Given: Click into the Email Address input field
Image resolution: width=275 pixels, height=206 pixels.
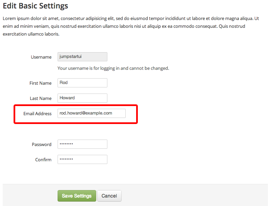Looking at the screenshot, I should coord(91,114).
